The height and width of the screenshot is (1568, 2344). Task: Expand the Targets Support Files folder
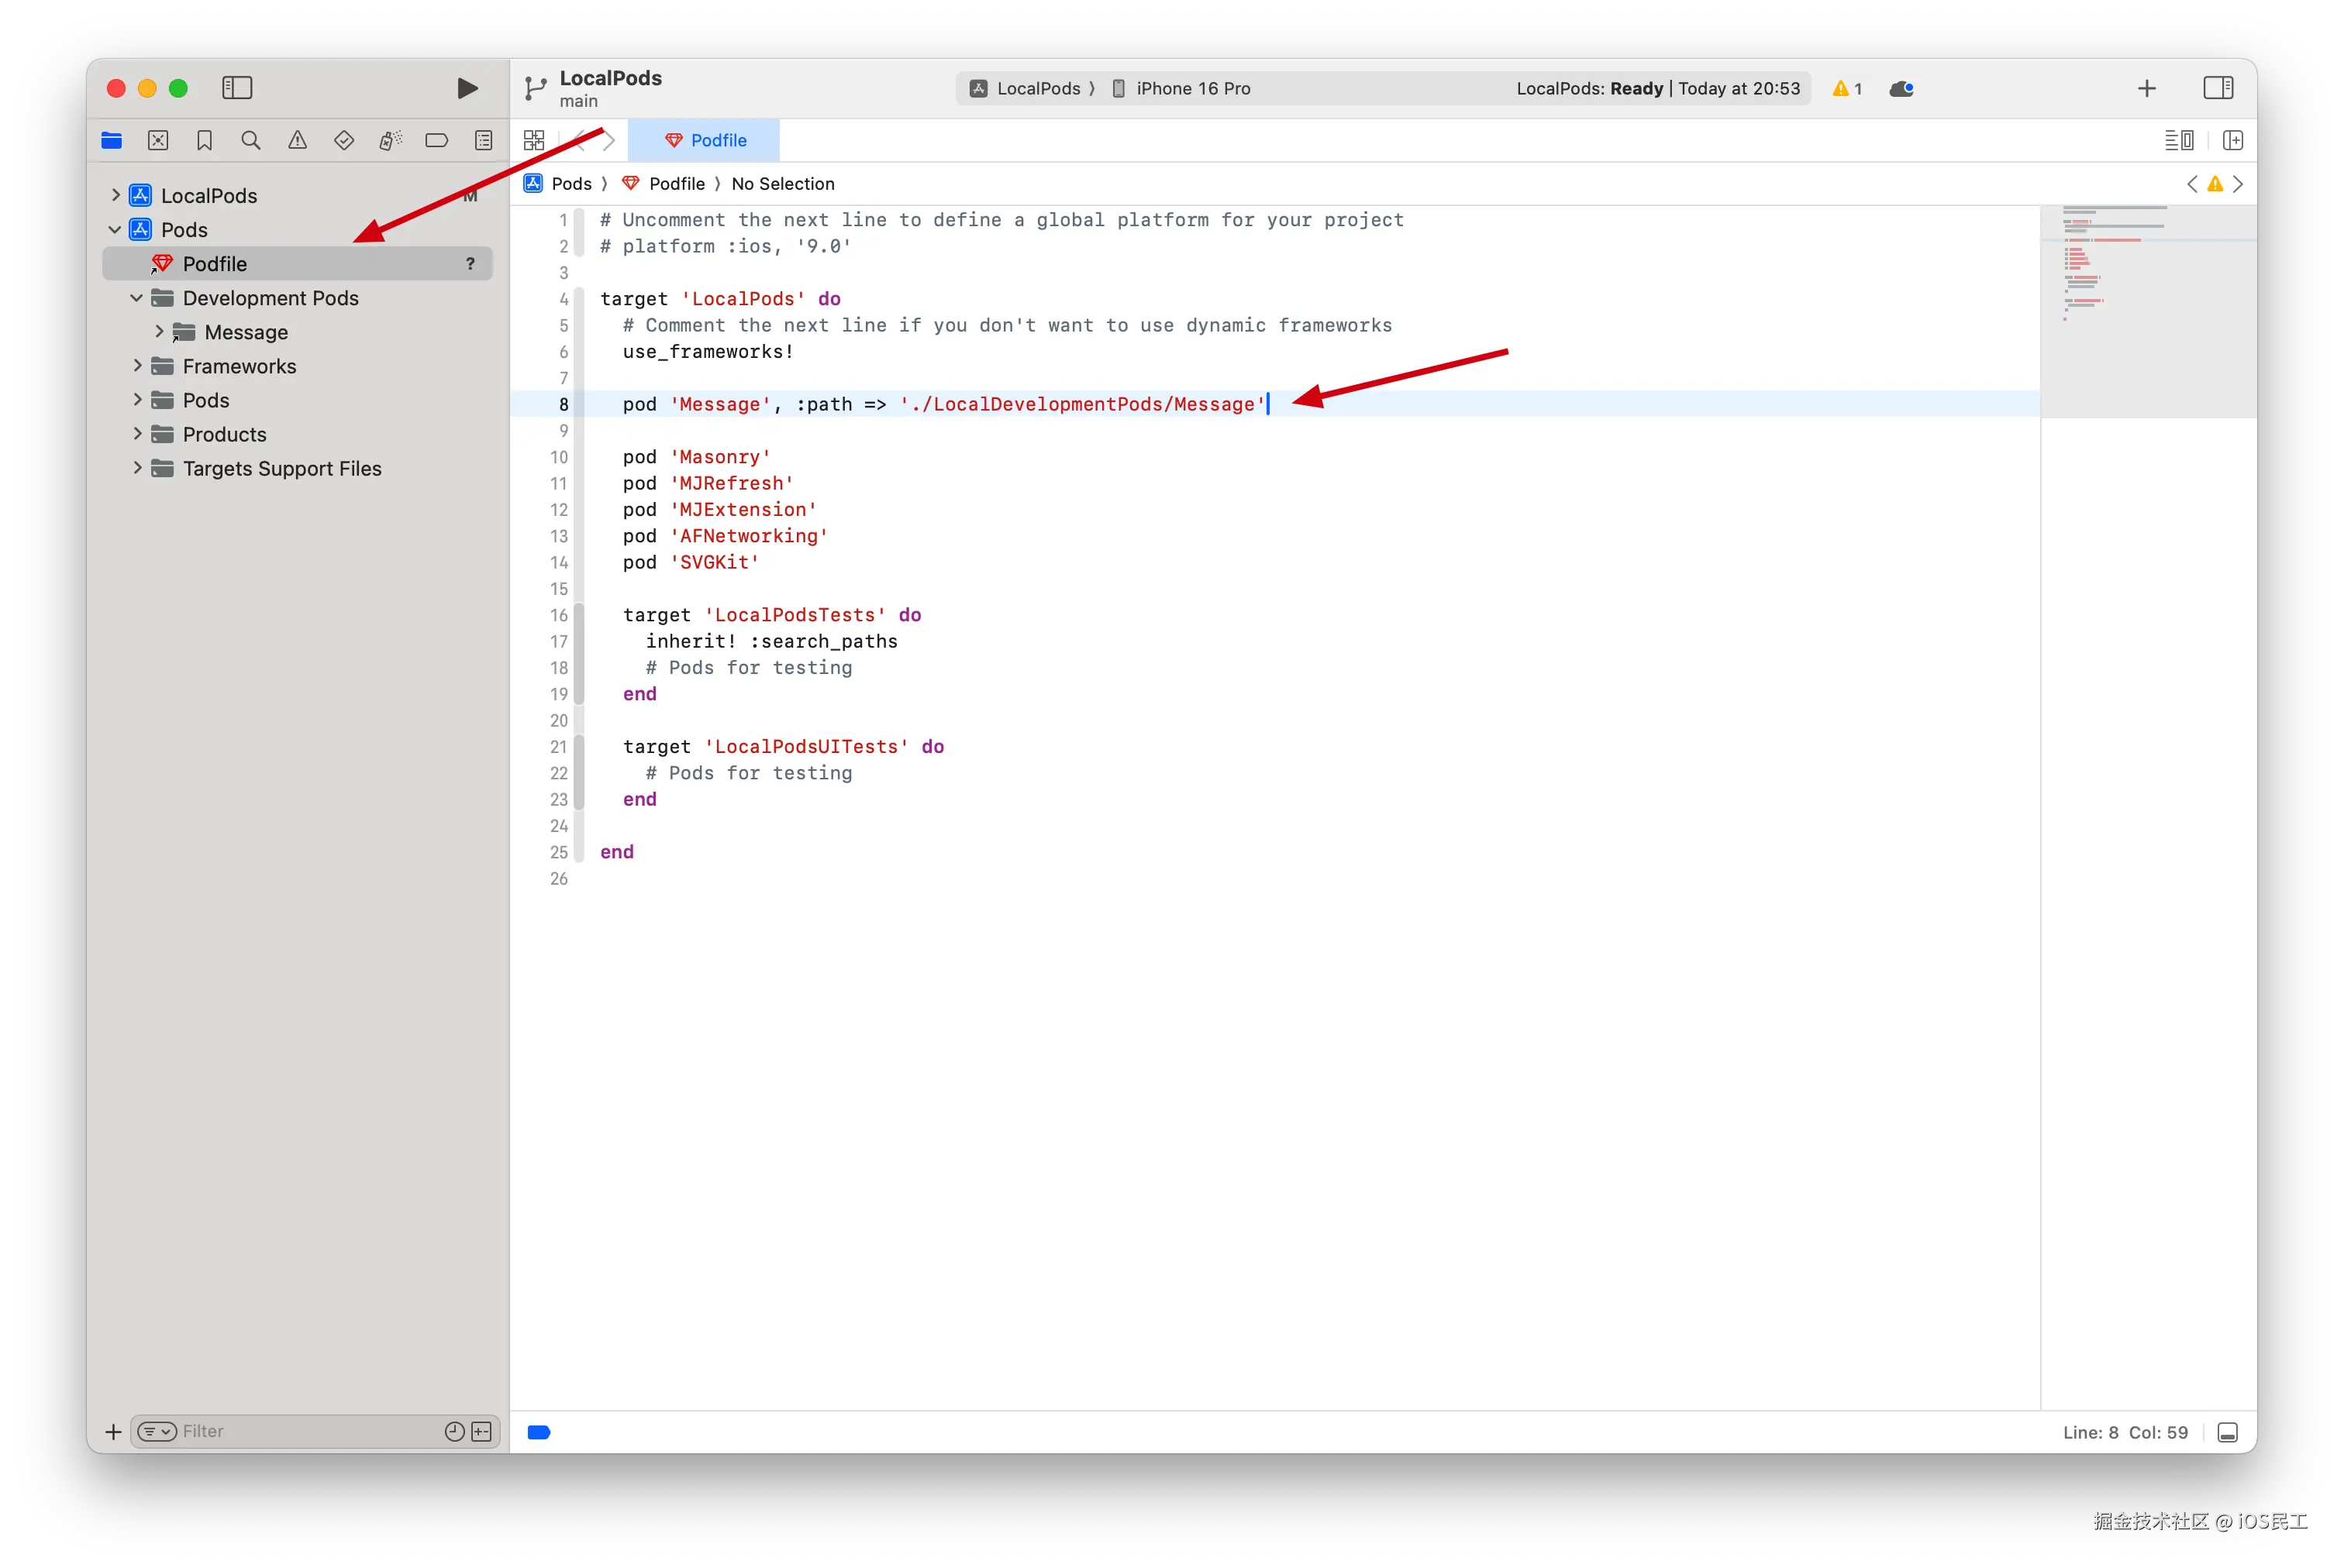click(x=137, y=468)
